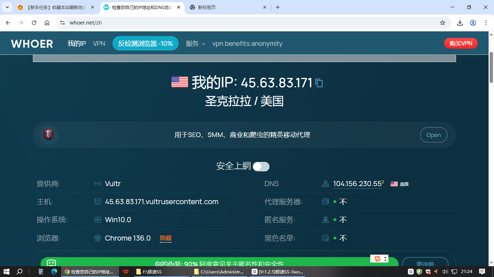Expand the 服务 dropdown menu
This screenshot has width=494, height=277.
[195, 44]
